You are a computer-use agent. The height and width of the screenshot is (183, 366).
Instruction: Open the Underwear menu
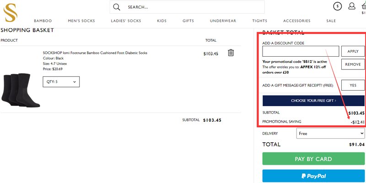point(223,21)
